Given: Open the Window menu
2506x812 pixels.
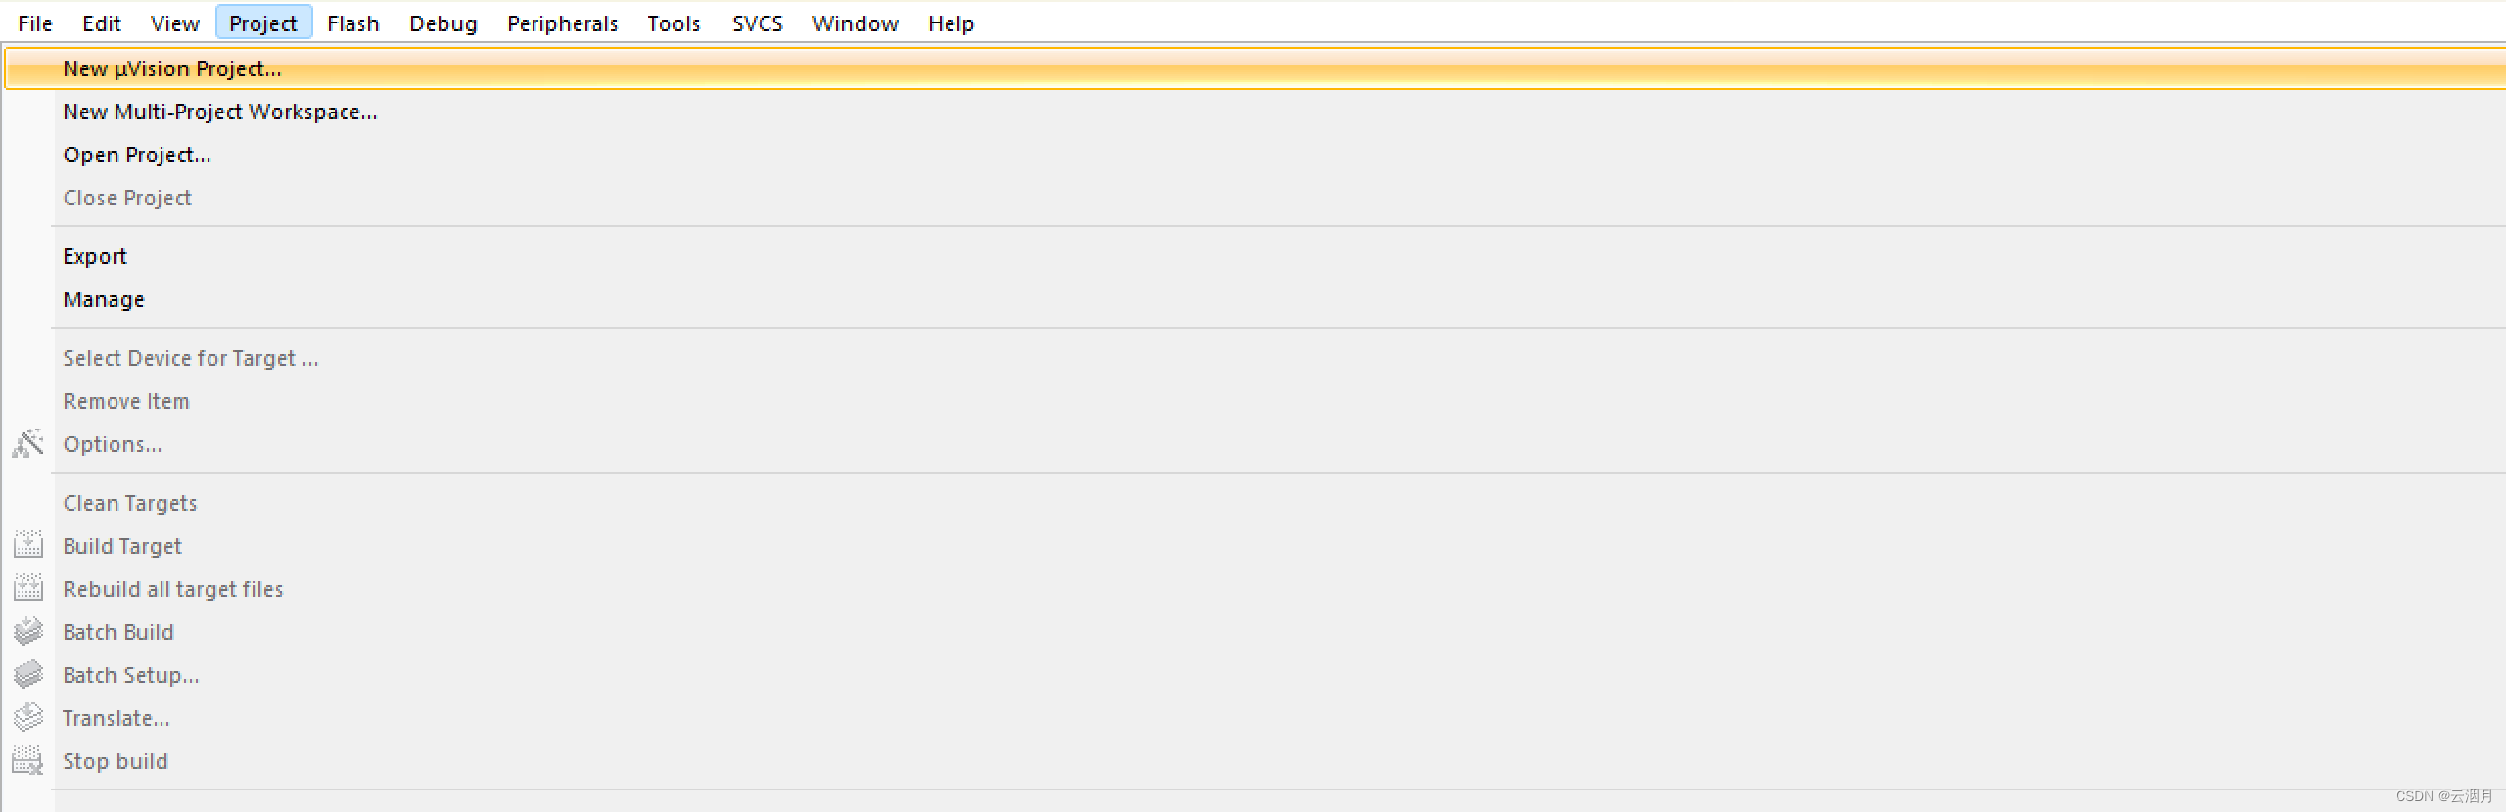Looking at the screenshot, I should click(x=855, y=23).
